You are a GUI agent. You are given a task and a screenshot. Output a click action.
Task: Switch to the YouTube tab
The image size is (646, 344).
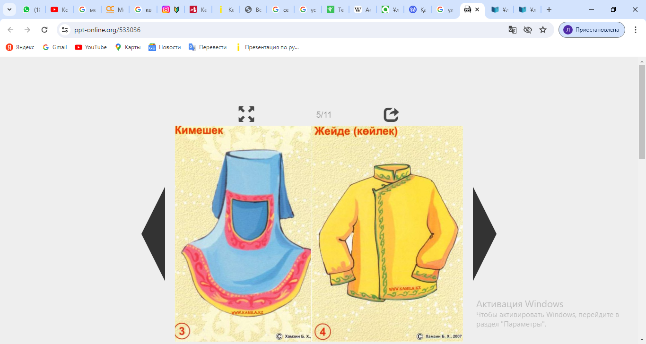click(x=59, y=9)
